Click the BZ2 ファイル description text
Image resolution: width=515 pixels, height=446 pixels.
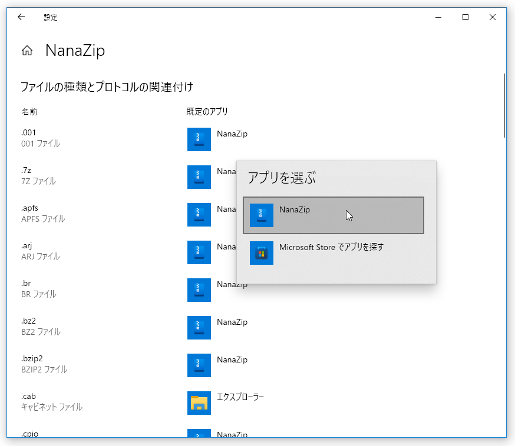pos(41,332)
